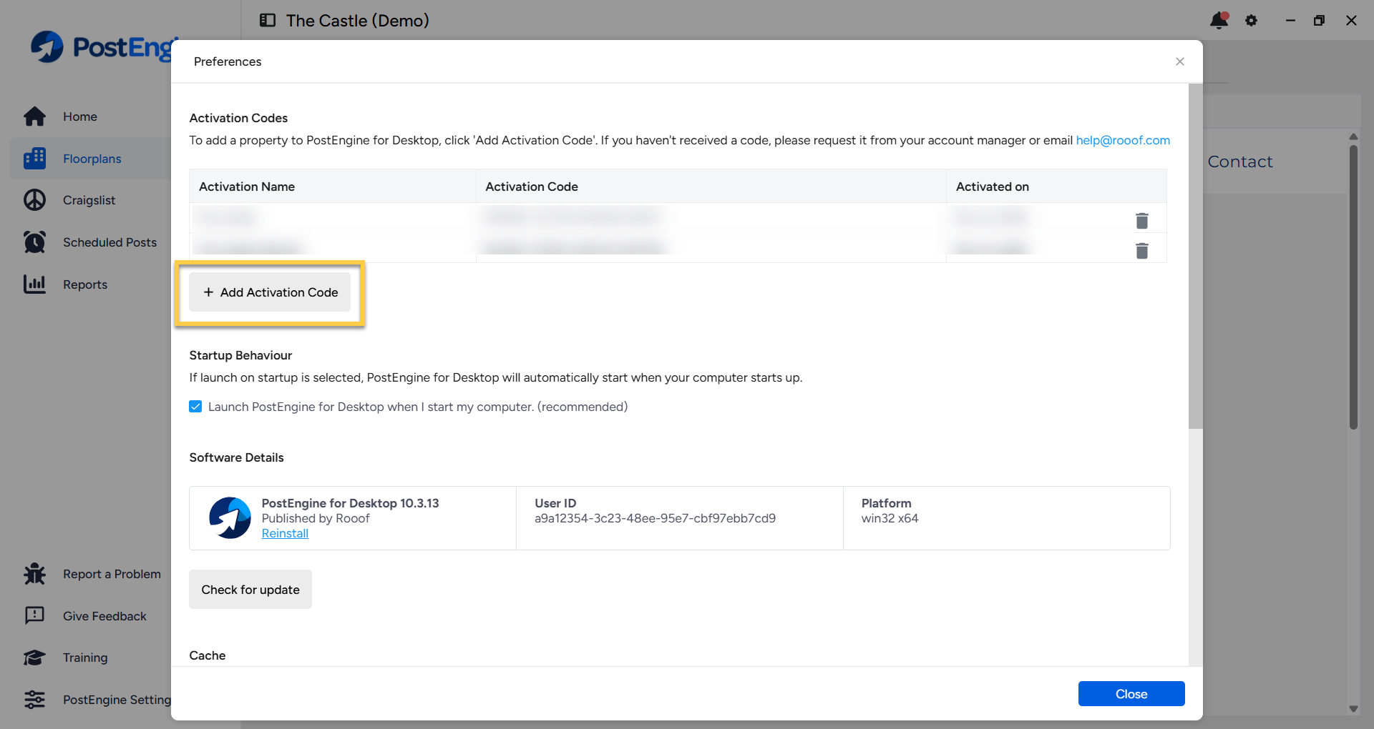
Task: Delete the first activation code with the trash icon
Action: tap(1142, 220)
